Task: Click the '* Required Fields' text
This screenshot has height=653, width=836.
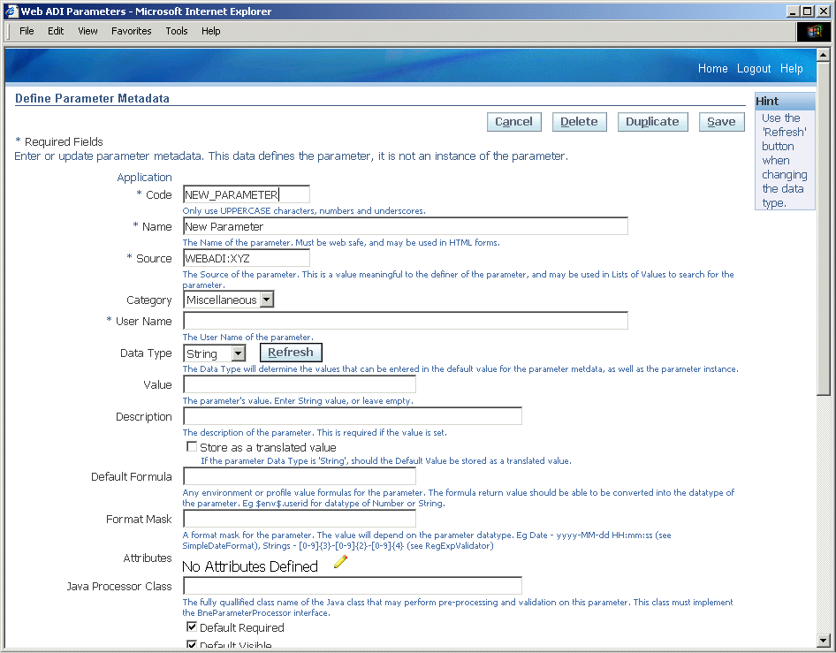Action: 59,141
